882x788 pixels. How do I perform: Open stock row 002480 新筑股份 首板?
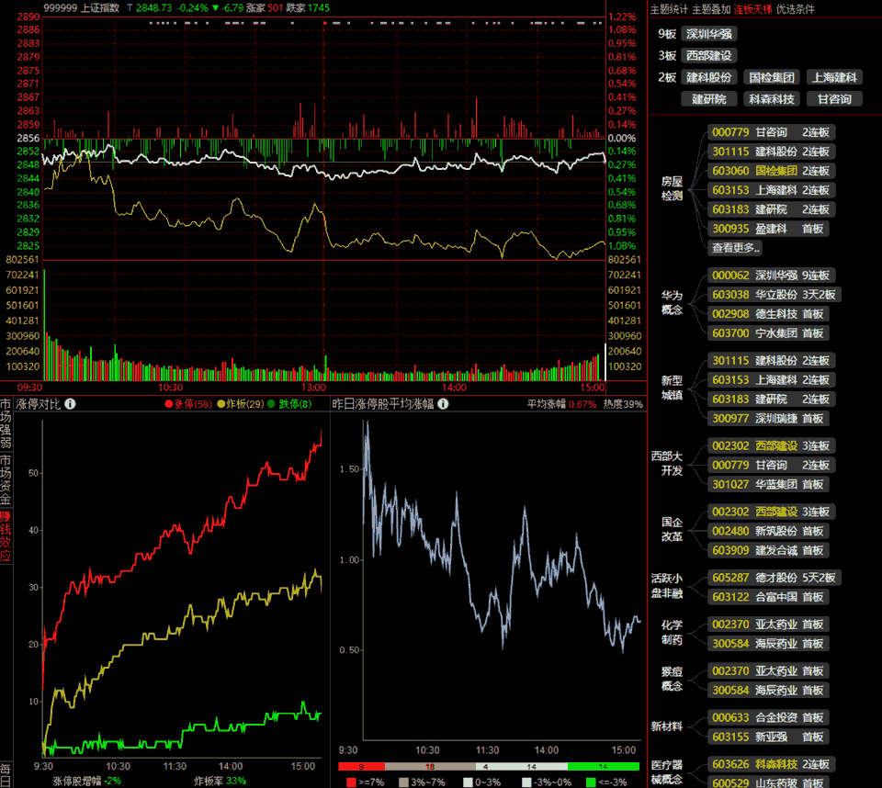pyautogui.click(x=768, y=531)
